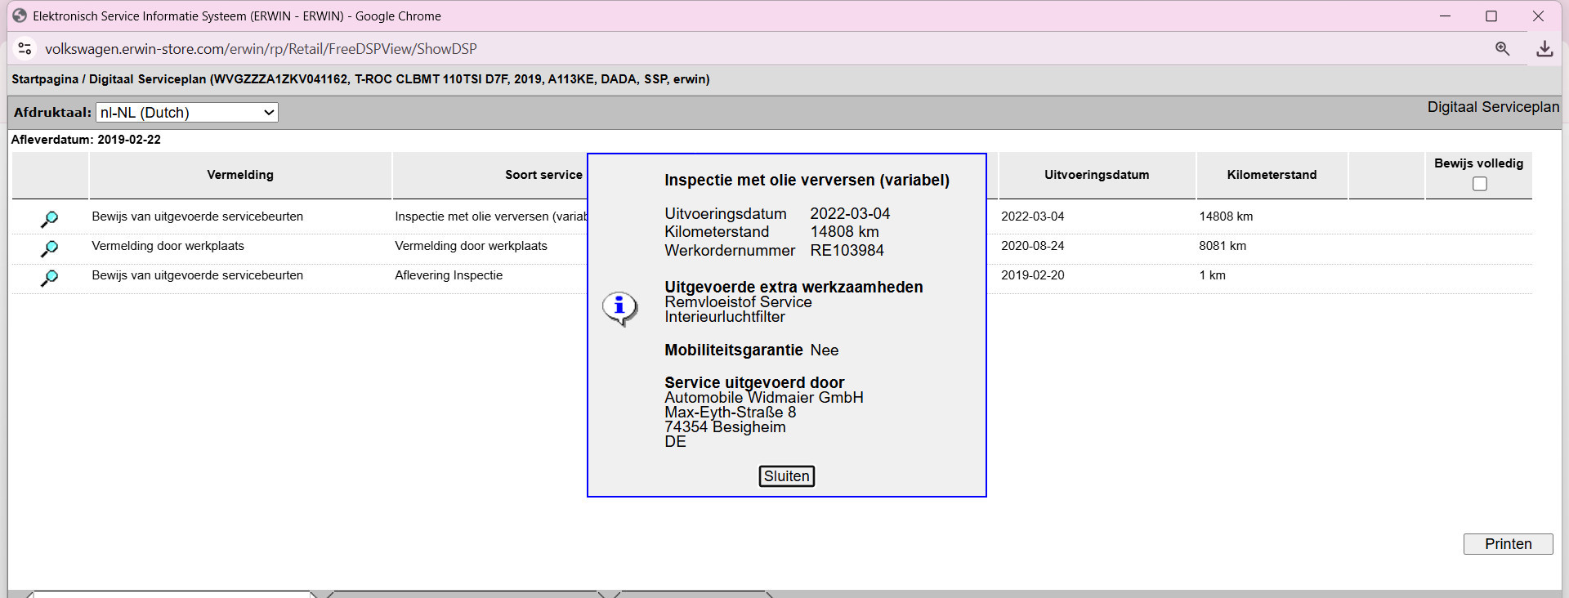Tick the Bewijs volledig checkbox

coord(1479,184)
